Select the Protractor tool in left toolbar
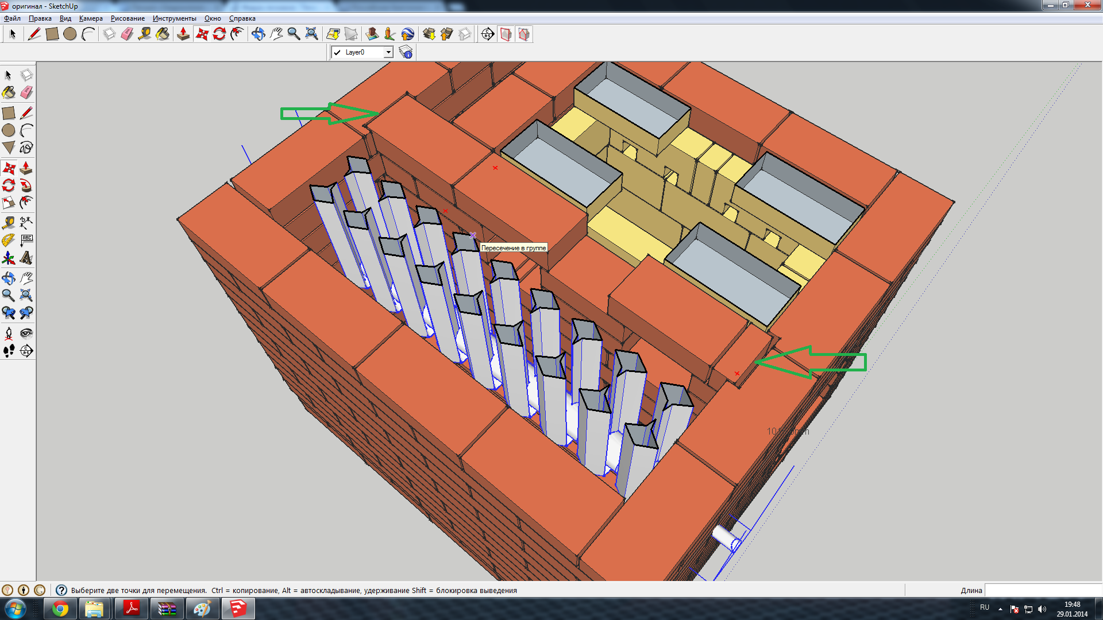The height and width of the screenshot is (620, 1103). tap(9, 240)
